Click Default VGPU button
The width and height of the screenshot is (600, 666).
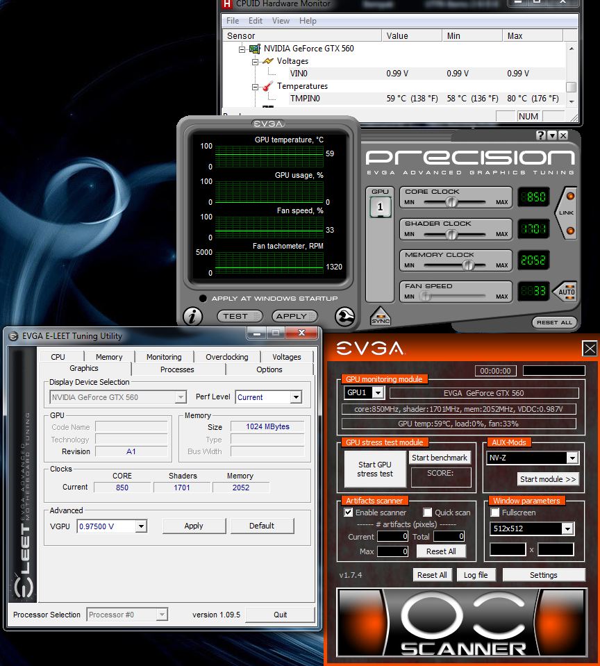pyautogui.click(x=262, y=526)
